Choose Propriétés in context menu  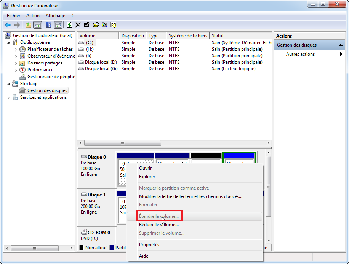(x=194, y=245)
